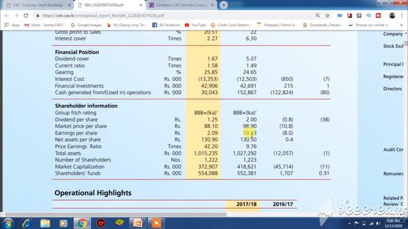Open the Chrome three-dot menu
The height and width of the screenshot is (229, 408).
click(402, 15)
